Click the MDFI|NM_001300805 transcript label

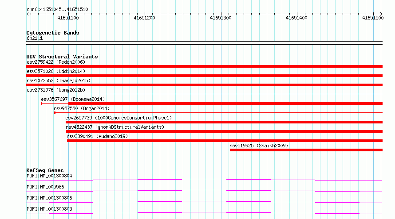49,209
